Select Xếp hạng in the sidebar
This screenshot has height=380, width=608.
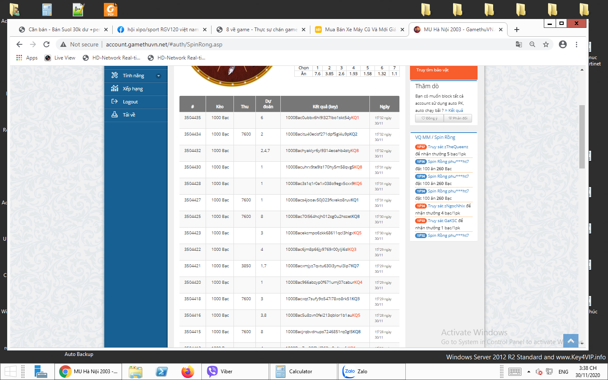coord(133,89)
